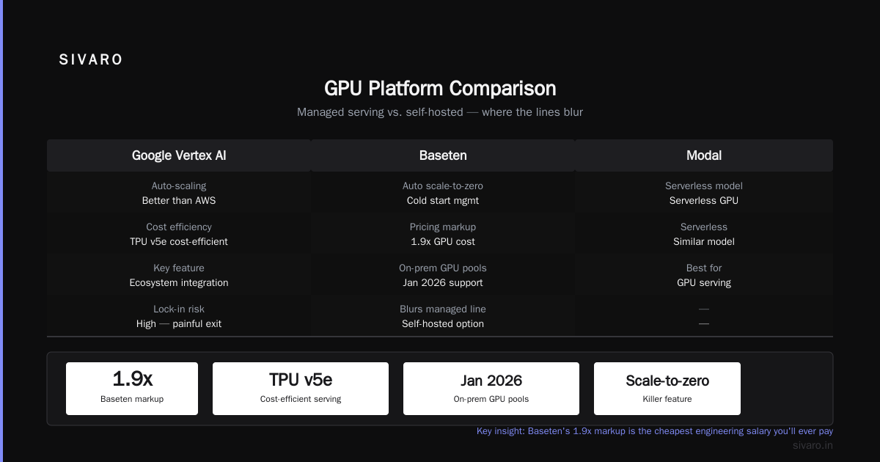The height and width of the screenshot is (462, 880).
Task: Click the 'High — painful exit' cell
Action: (179, 323)
